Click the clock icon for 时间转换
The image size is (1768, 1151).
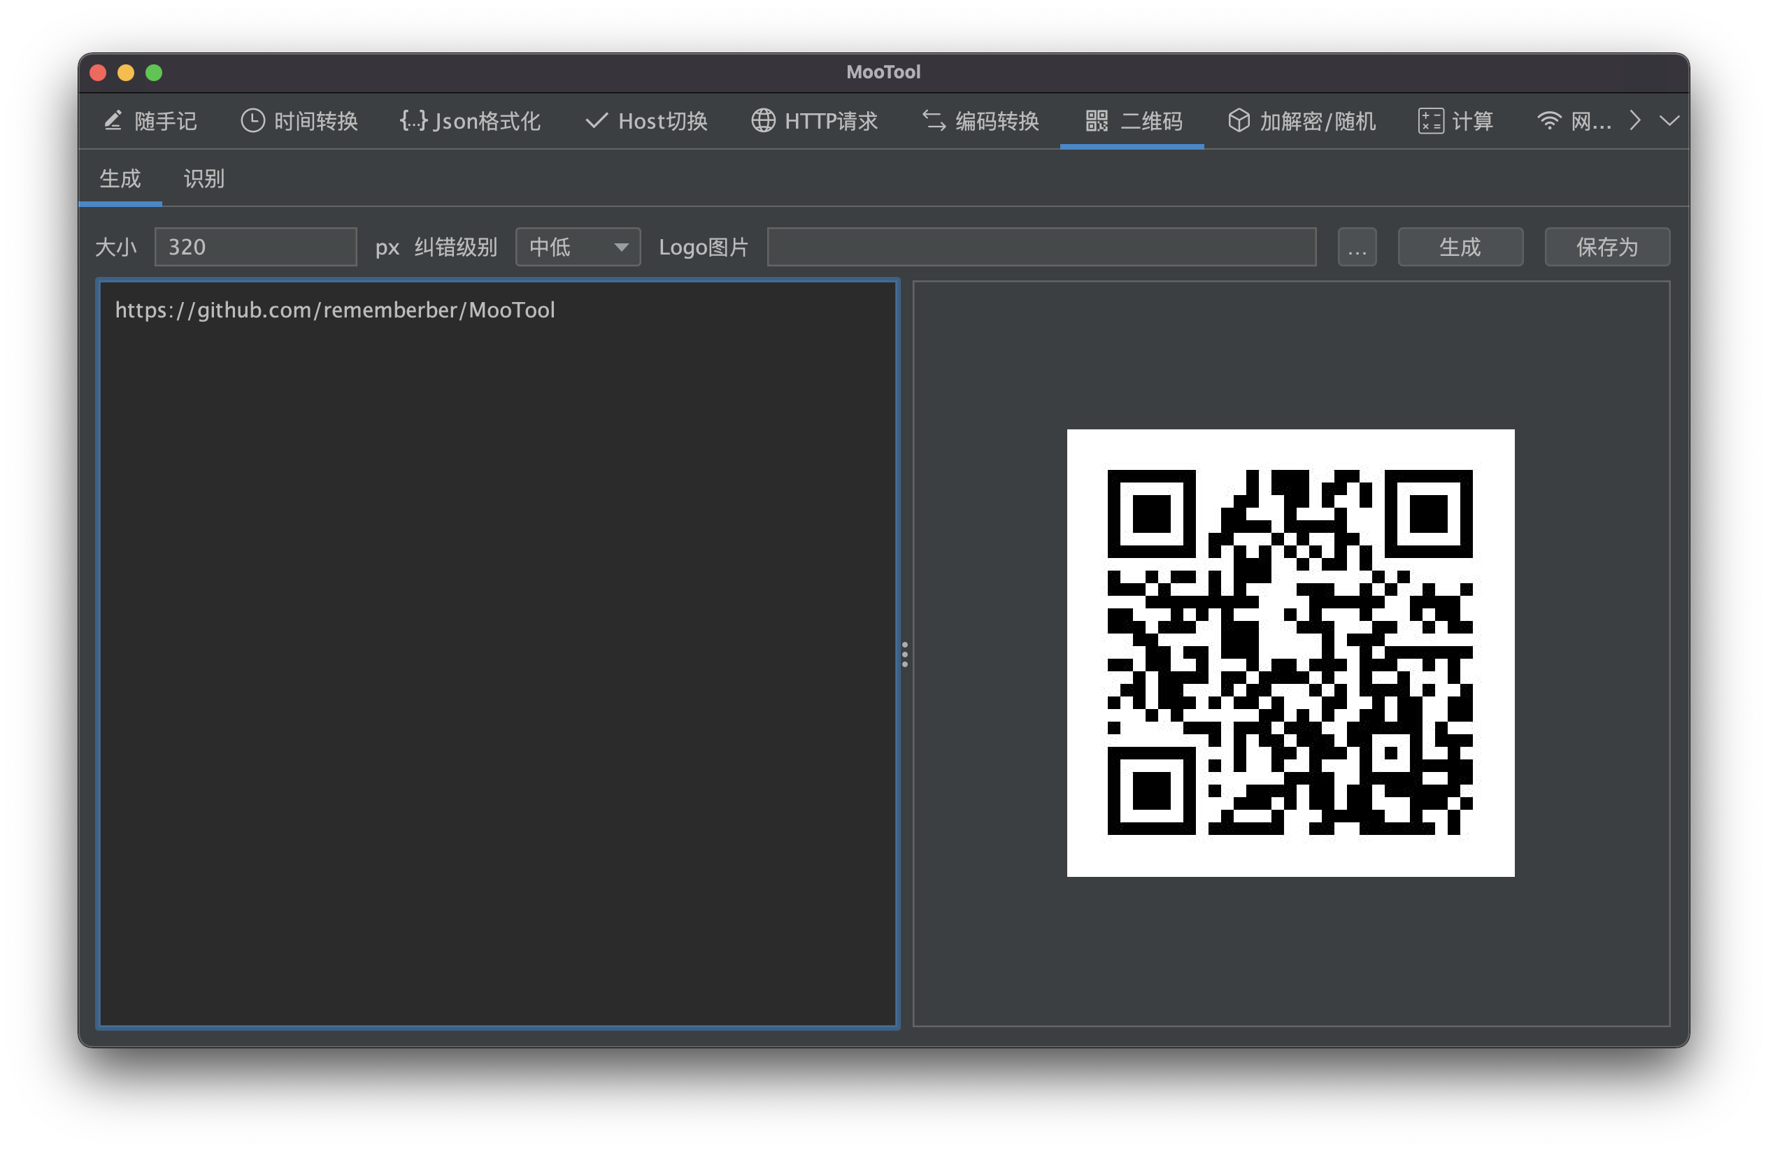coord(252,120)
